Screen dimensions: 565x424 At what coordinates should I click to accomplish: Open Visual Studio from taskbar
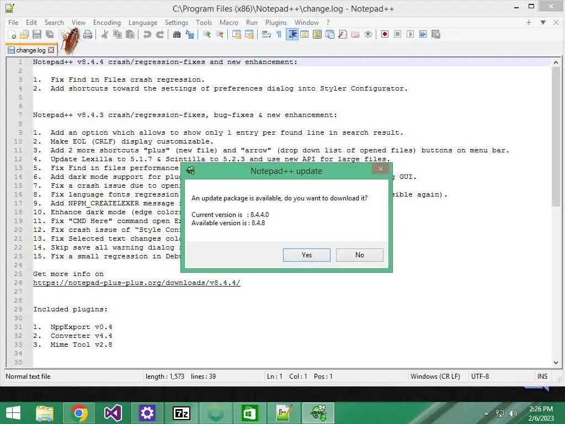click(113, 413)
